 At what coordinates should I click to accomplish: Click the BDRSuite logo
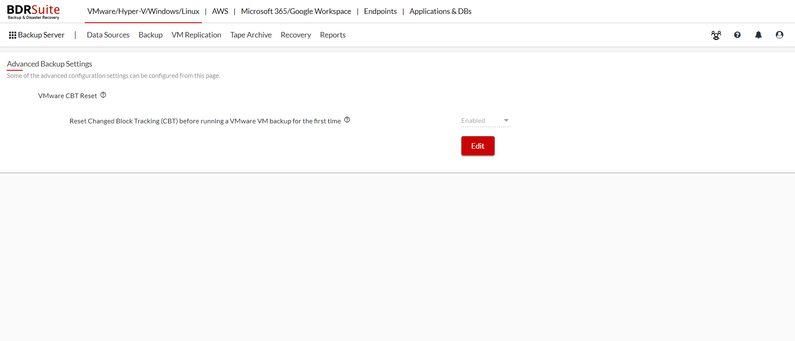33,12
